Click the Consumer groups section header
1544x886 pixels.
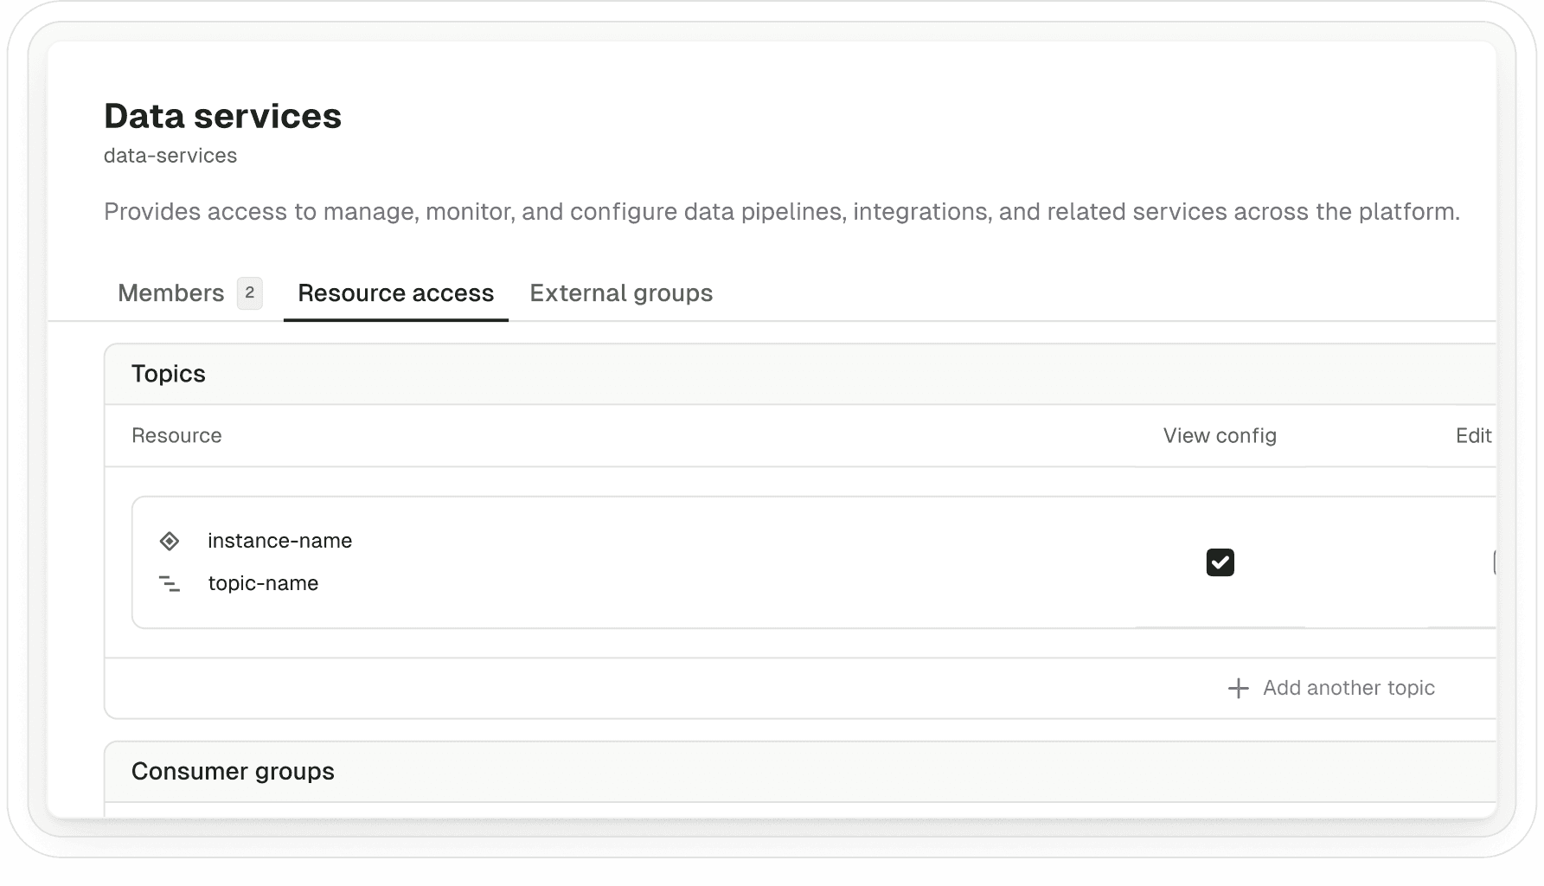(233, 771)
